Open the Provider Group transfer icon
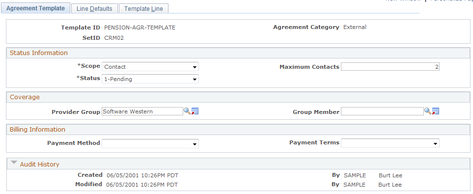 (x=195, y=111)
